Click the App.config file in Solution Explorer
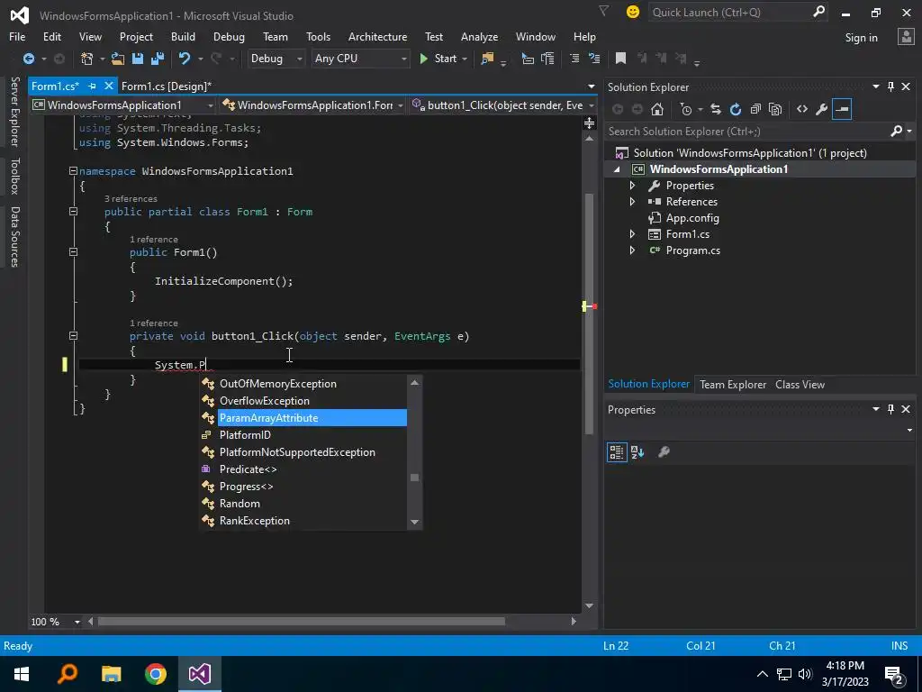922x692 pixels. point(692,218)
